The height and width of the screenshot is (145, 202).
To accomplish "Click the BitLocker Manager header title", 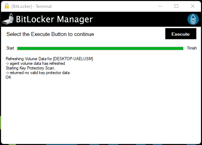I will click(54, 19).
